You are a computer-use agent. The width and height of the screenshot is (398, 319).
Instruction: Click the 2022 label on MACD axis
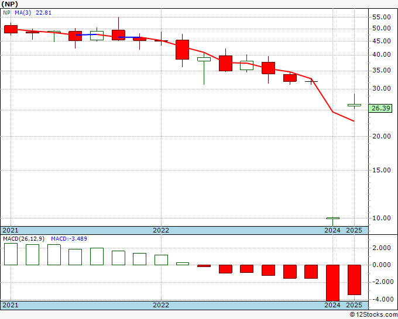tap(161, 305)
